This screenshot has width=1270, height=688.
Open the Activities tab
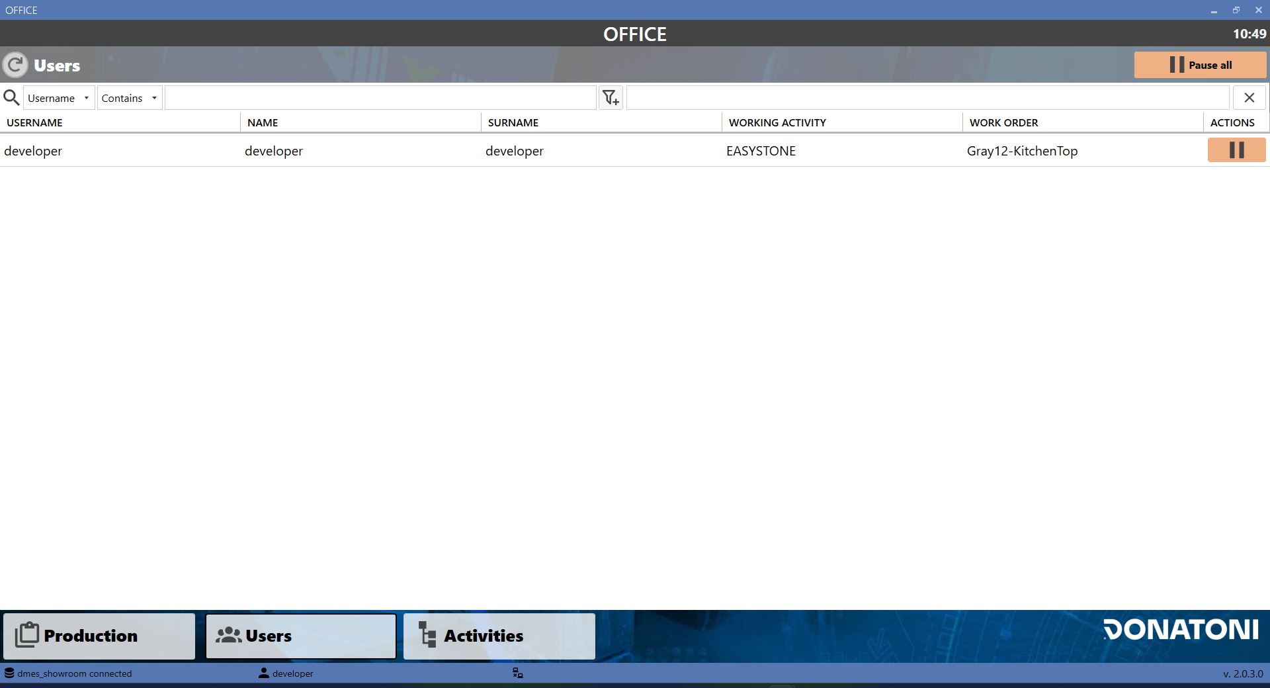click(x=499, y=636)
